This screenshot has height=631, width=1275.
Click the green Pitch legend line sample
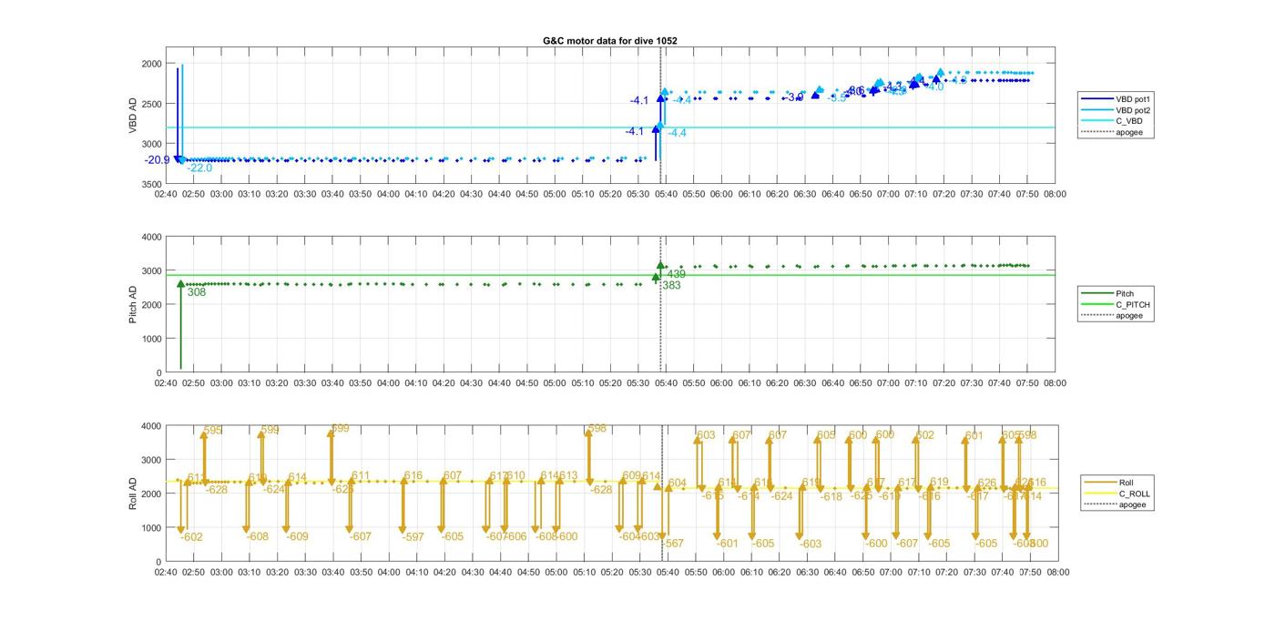click(1096, 293)
